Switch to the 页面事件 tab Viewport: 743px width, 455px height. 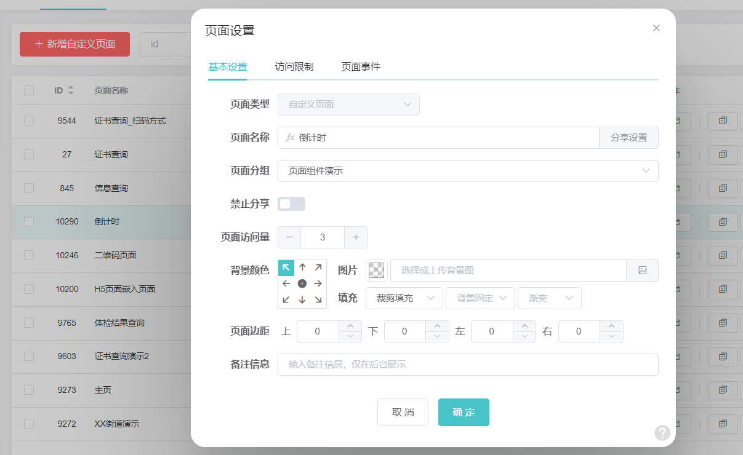tap(361, 66)
